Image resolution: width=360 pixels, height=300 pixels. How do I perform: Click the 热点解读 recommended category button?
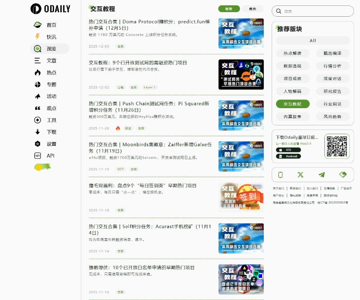[292, 53]
